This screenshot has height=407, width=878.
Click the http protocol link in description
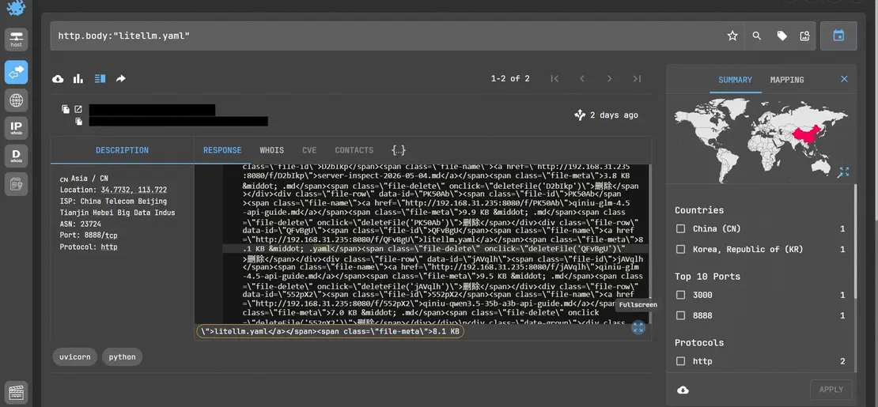(x=109, y=247)
